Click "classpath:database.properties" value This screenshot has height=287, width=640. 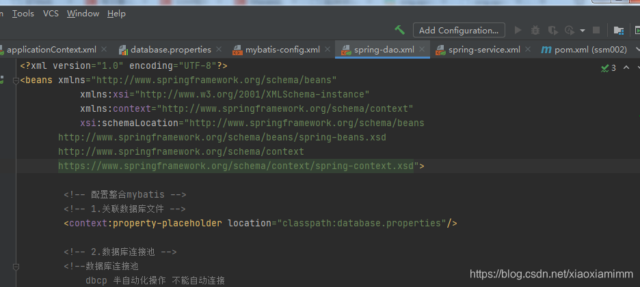click(x=362, y=223)
